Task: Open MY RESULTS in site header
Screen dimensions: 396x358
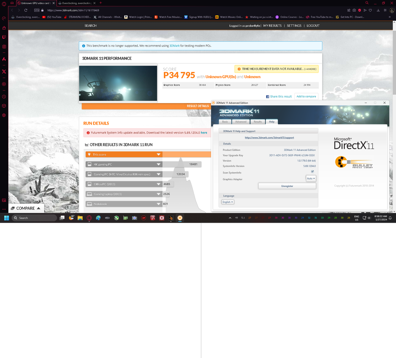Action: (x=272, y=26)
